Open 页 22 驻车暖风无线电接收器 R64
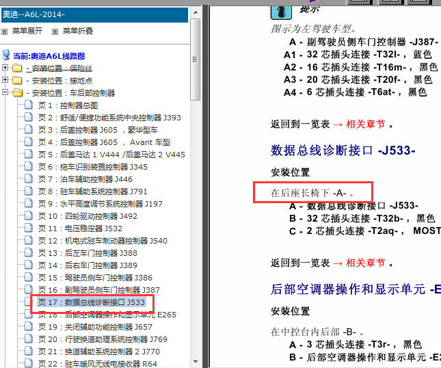This screenshot has width=441, height=368. (x=98, y=364)
